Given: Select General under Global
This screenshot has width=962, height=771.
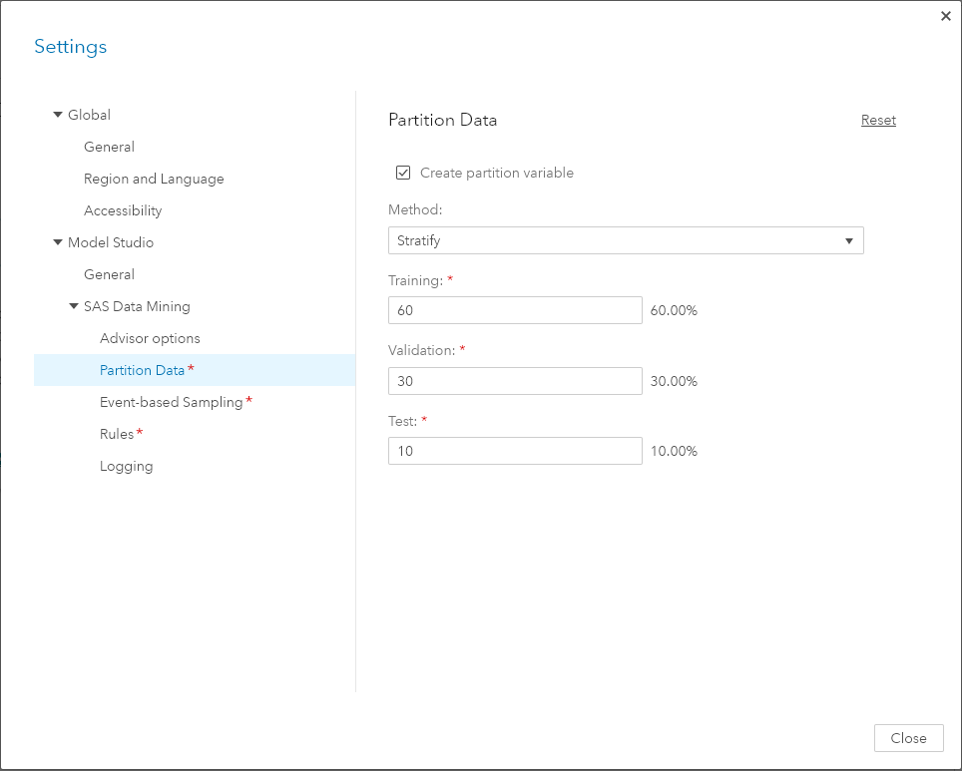Looking at the screenshot, I should tap(109, 147).
